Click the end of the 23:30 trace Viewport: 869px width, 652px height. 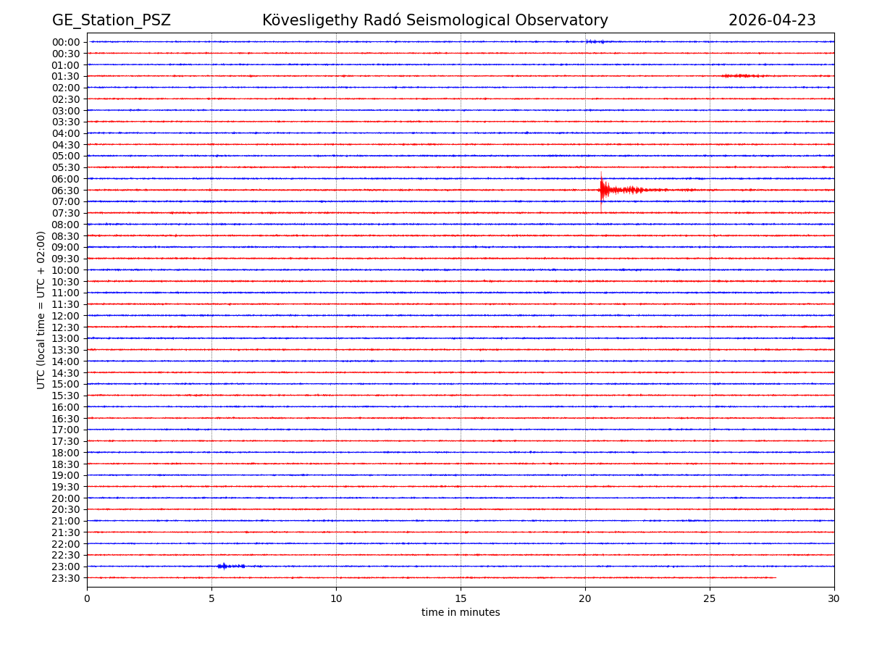(x=775, y=577)
